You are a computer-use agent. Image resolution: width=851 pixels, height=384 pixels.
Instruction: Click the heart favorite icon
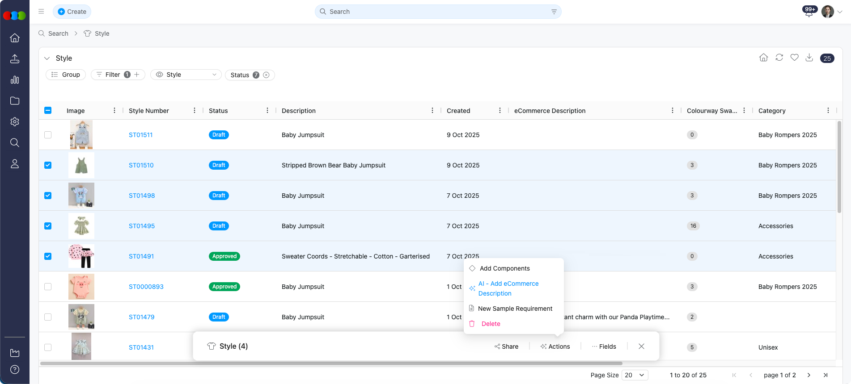(x=795, y=58)
